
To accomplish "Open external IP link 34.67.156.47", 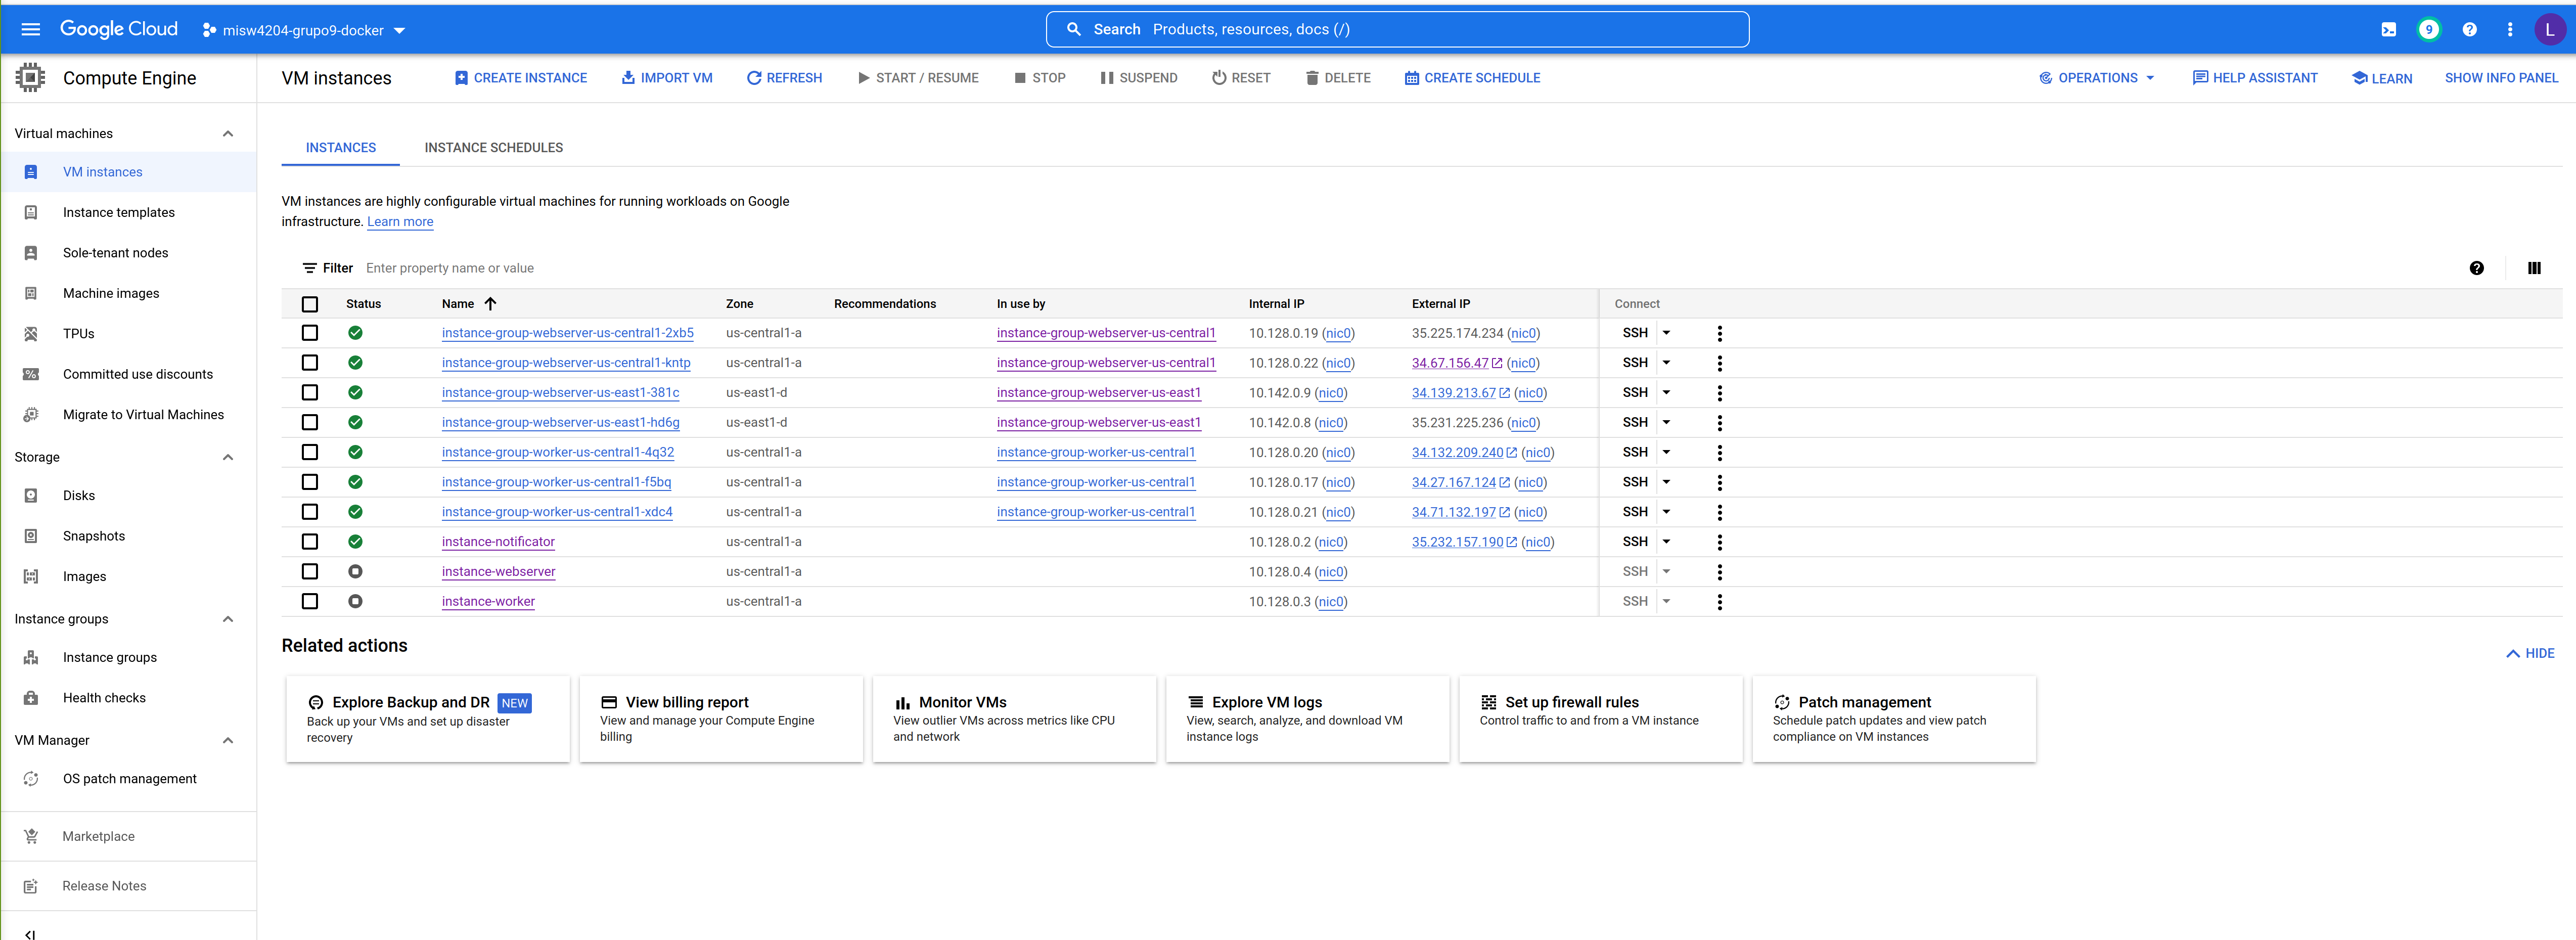I will tap(1449, 363).
